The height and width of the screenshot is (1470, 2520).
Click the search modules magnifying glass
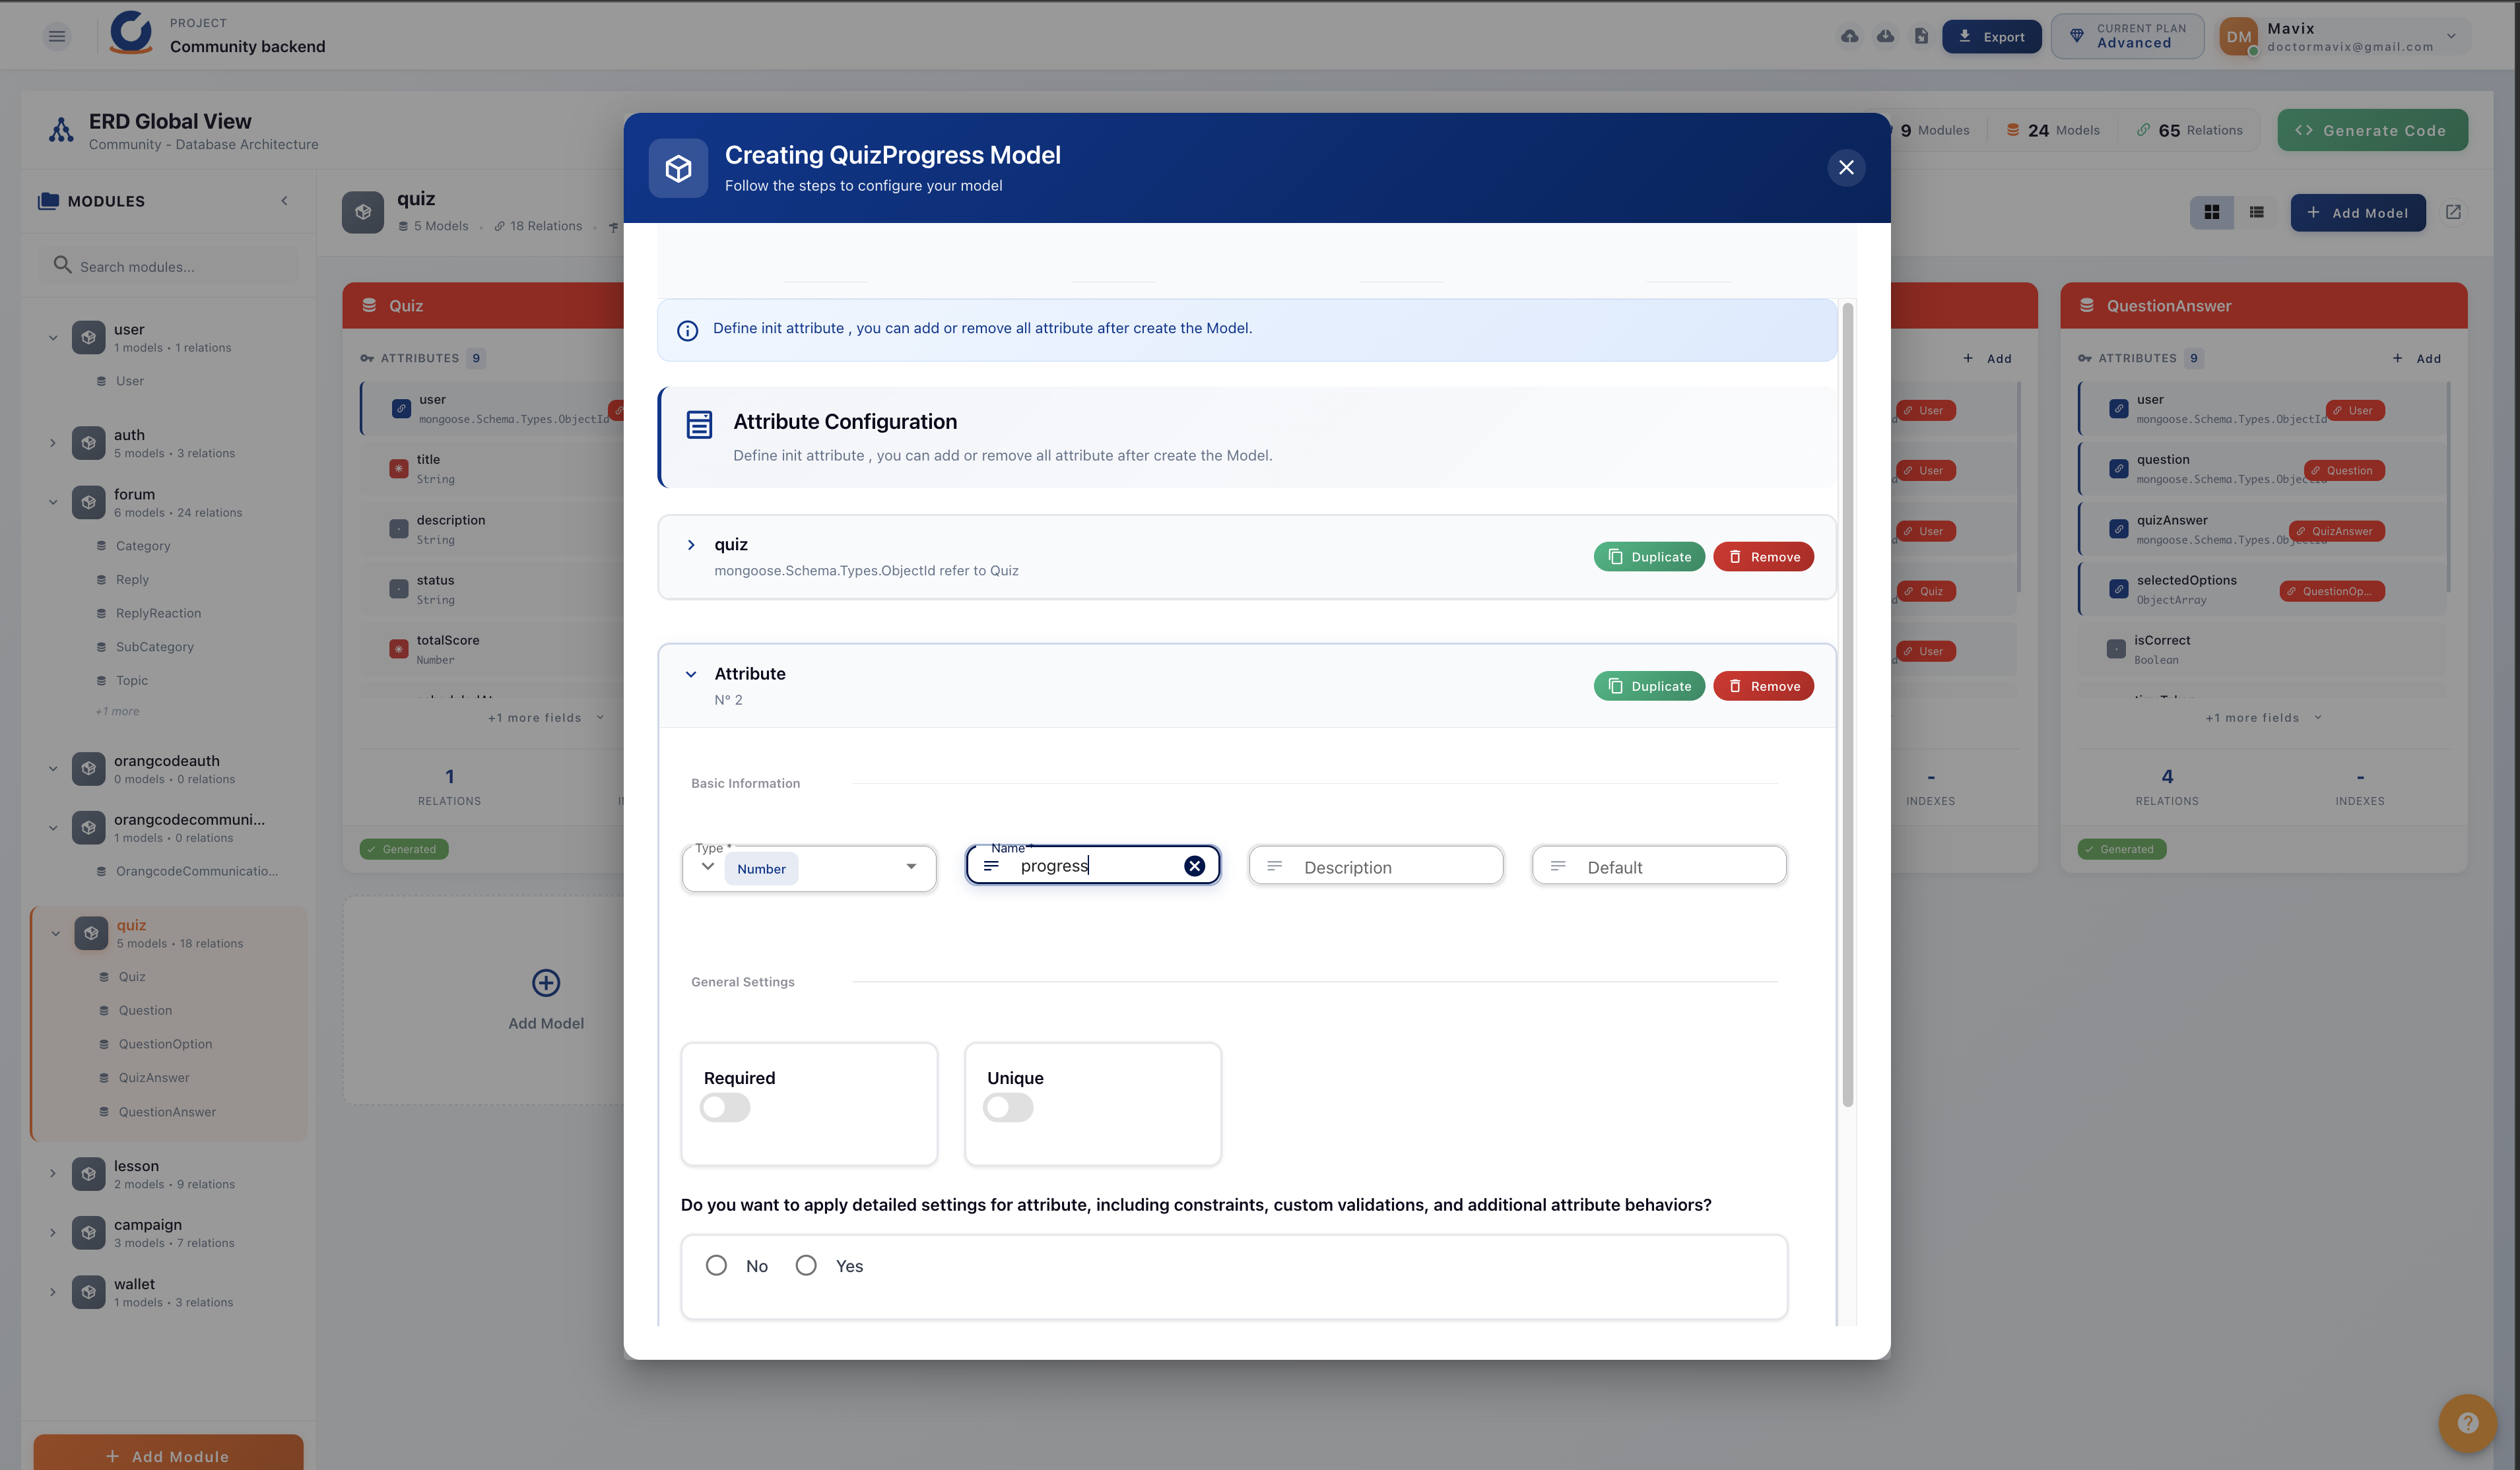coord(62,265)
